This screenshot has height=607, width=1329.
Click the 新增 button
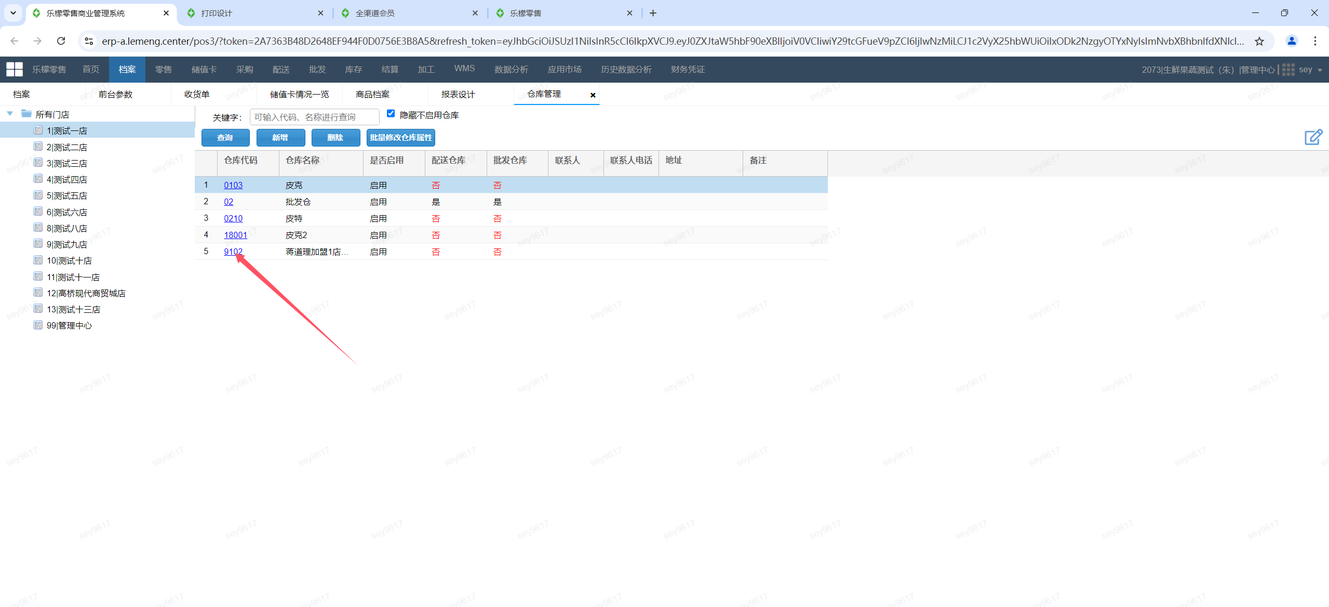(280, 138)
